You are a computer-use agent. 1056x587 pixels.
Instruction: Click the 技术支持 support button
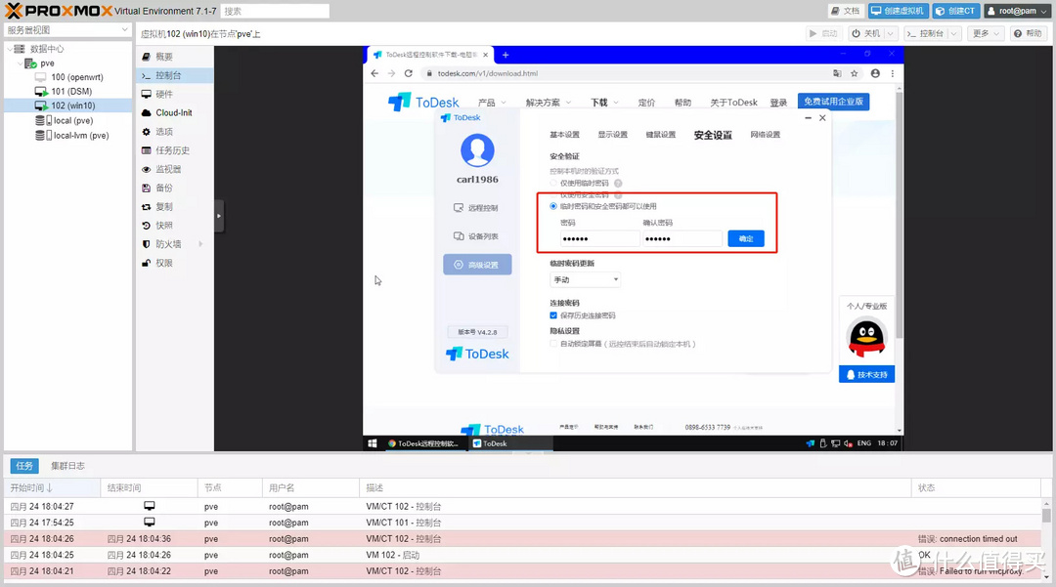[x=866, y=374]
